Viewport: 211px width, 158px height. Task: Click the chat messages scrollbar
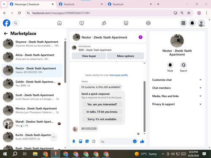click(144, 107)
